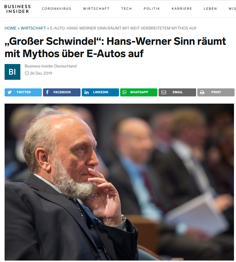Go to the Leben section
Image resolution: width=236 pixels, height=262 pixels.
[x=210, y=9]
